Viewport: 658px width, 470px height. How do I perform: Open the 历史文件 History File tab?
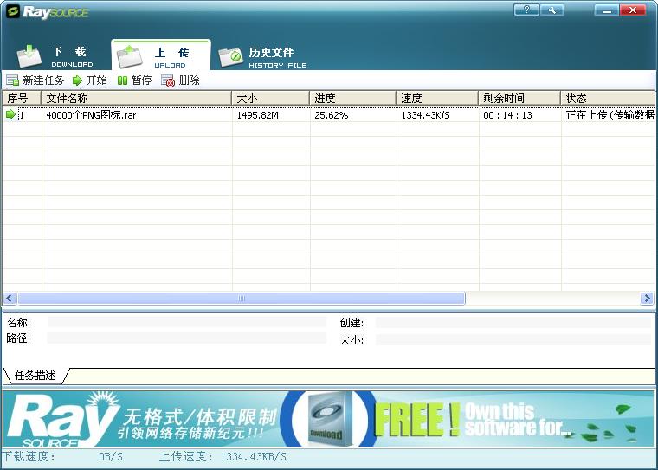pos(263,56)
